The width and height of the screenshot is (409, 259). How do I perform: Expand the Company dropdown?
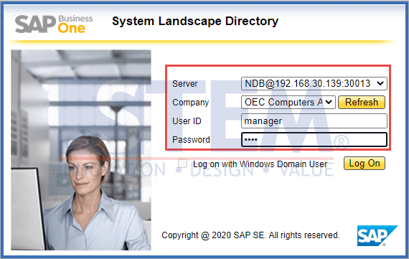pos(288,102)
